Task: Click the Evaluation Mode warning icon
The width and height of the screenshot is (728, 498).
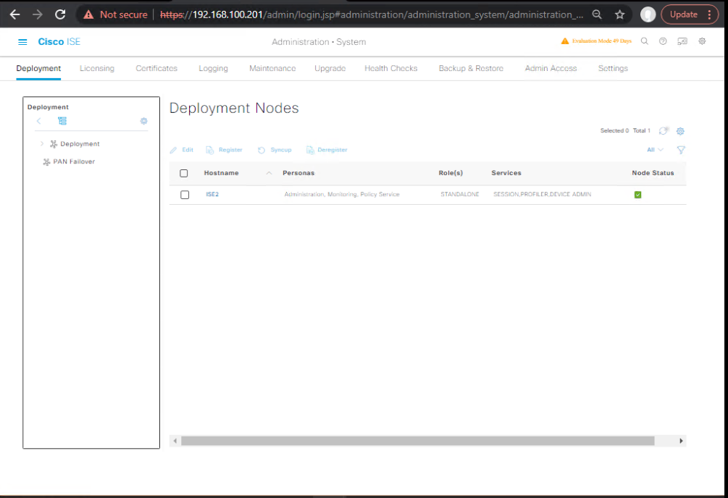Action: click(564, 41)
